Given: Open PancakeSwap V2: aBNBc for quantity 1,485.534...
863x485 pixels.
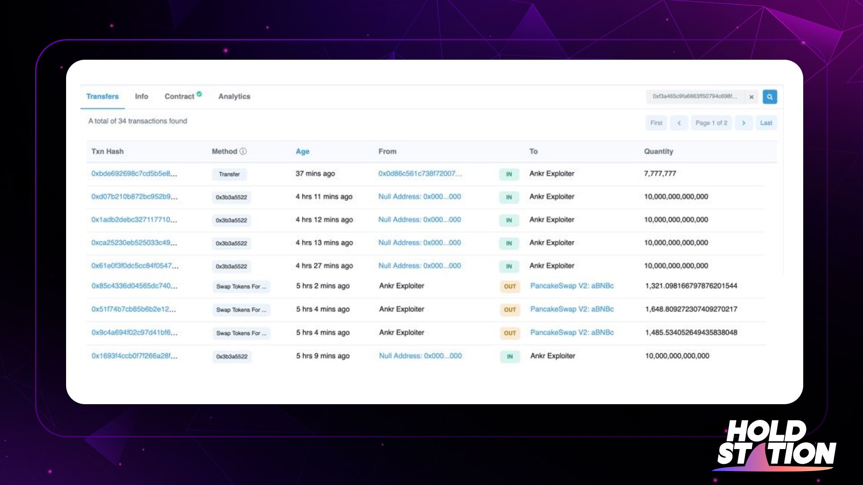Looking at the screenshot, I should (572, 333).
